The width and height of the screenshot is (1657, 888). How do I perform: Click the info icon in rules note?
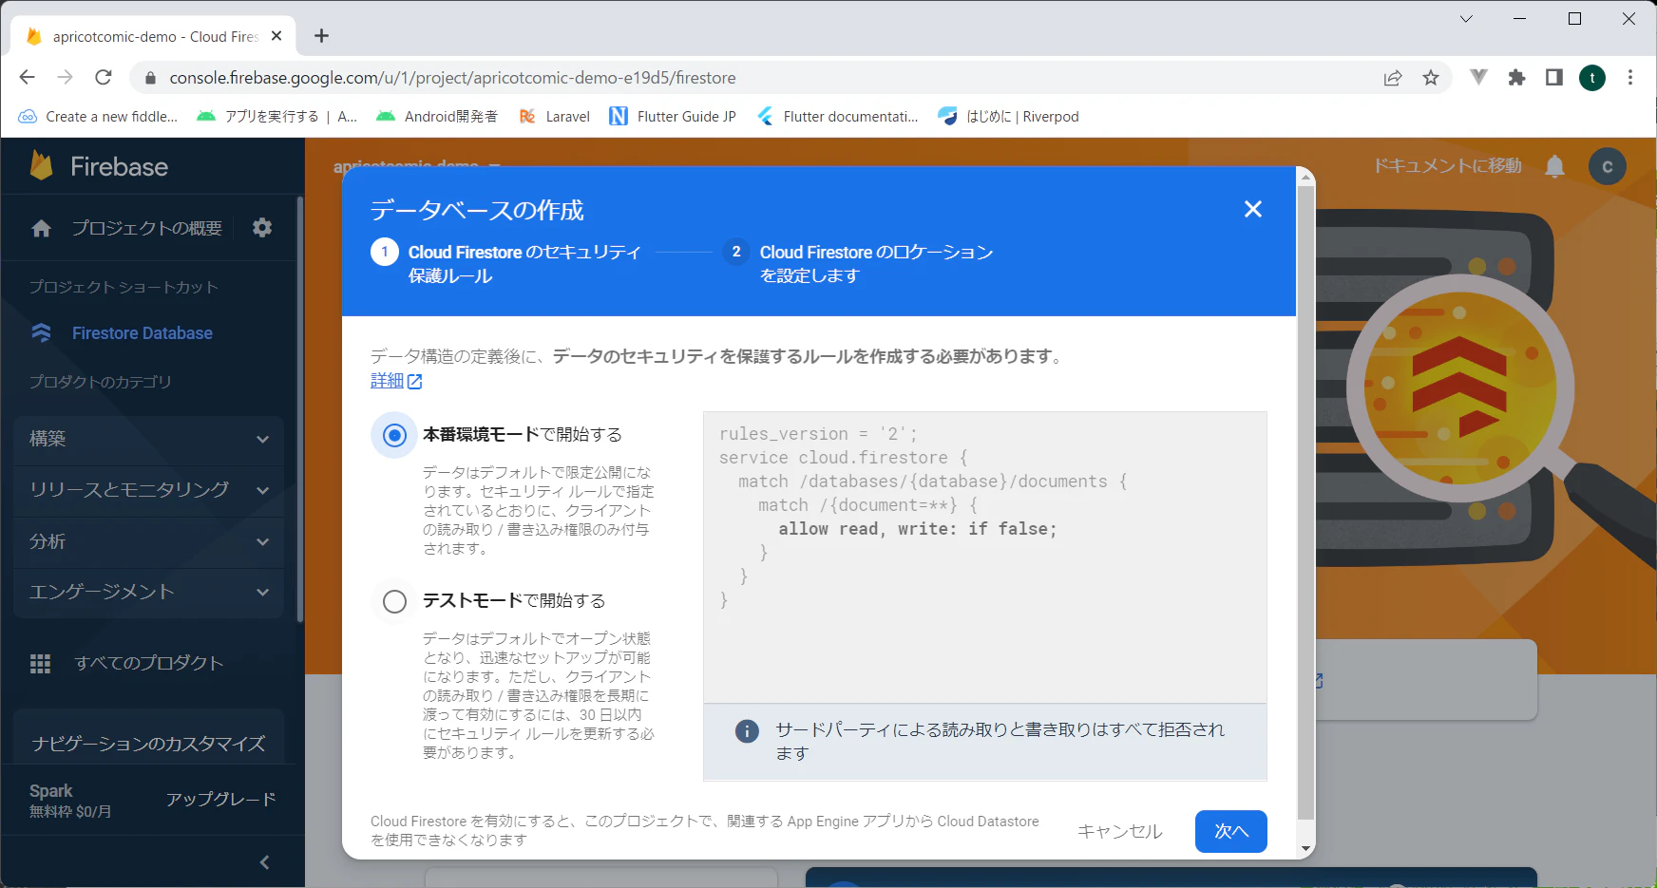coord(747,730)
